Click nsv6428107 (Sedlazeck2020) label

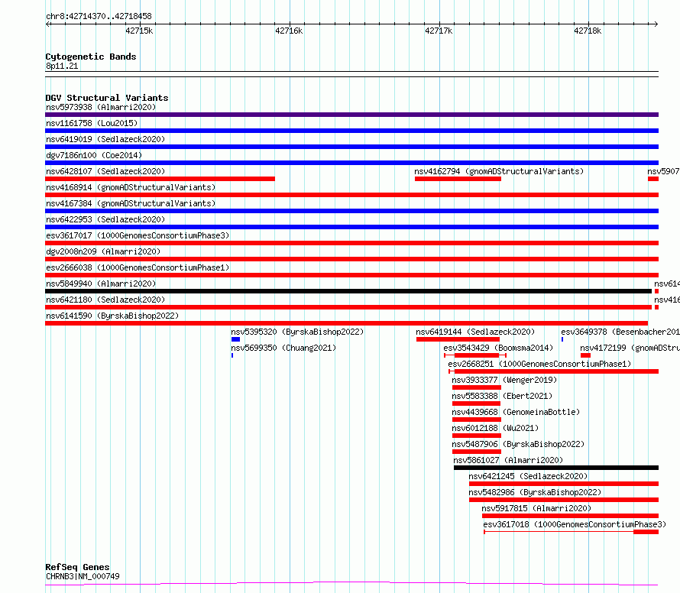point(105,171)
